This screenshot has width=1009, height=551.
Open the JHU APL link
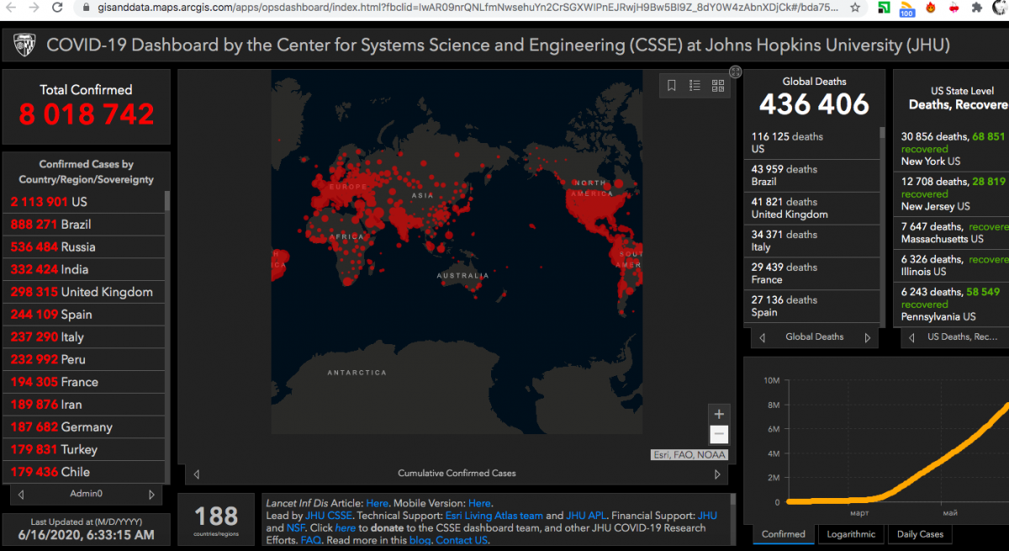click(586, 516)
